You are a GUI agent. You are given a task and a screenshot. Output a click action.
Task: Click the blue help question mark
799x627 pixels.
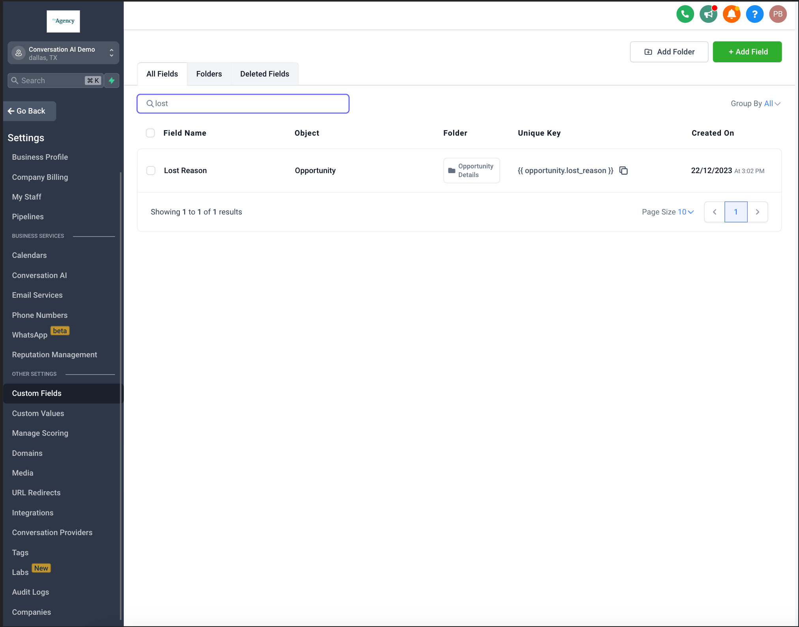coord(754,14)
